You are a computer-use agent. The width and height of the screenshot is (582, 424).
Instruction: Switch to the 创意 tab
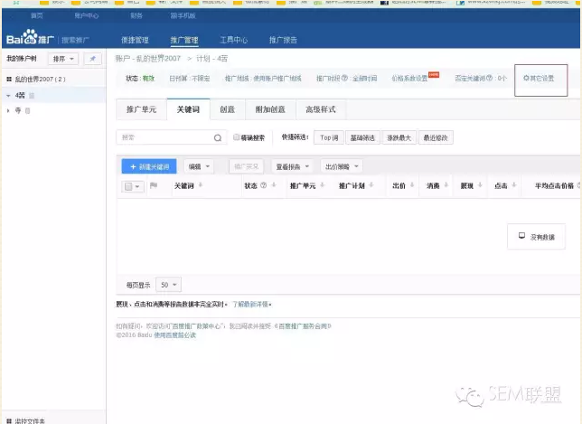(227, 109)
